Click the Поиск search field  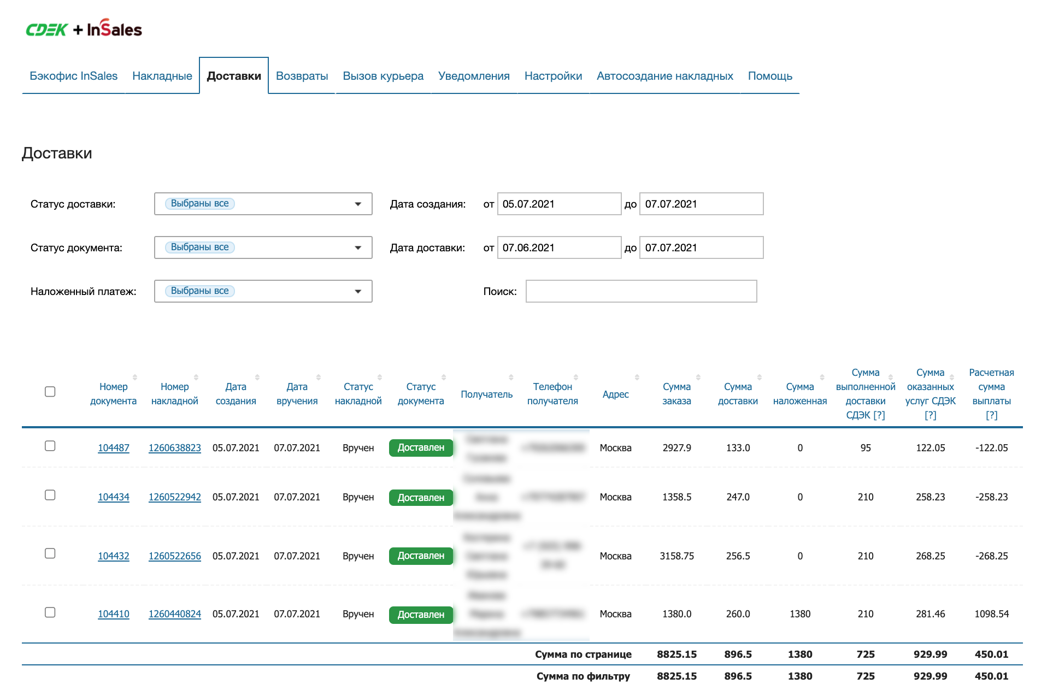pyautogui.click(x=641, y=291)
